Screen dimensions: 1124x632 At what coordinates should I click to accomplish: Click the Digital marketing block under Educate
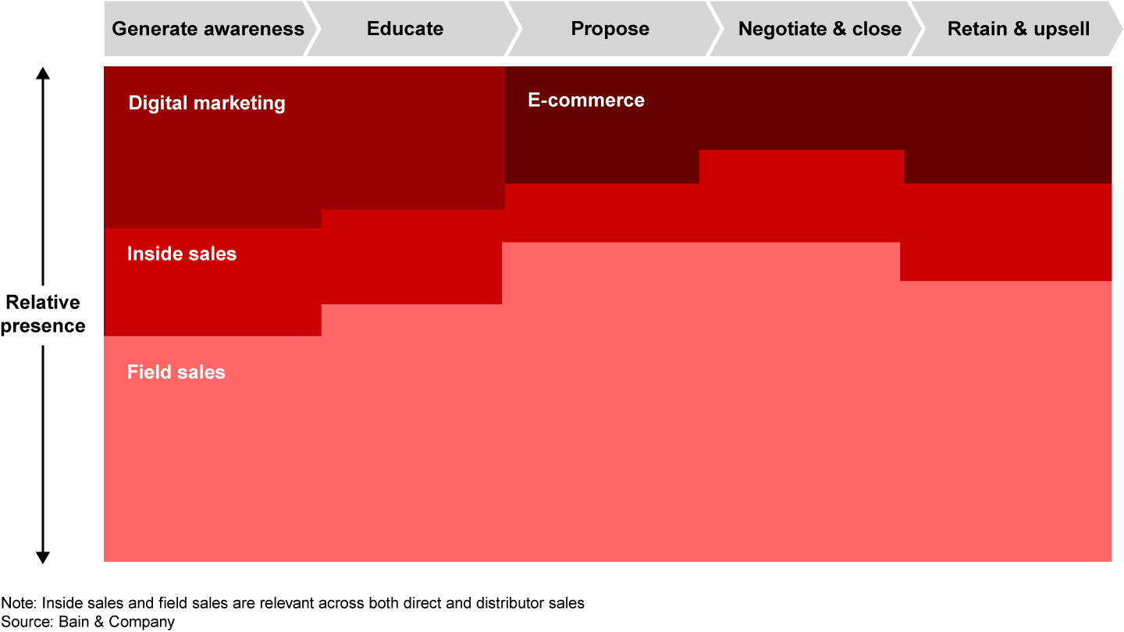412,140
